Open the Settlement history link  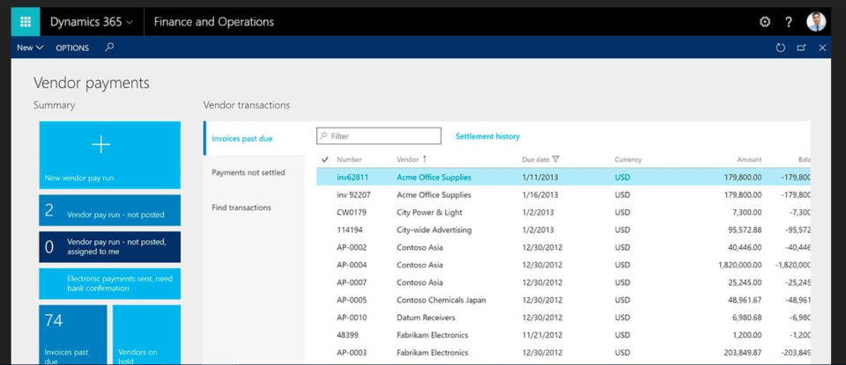tap(487, 136)
